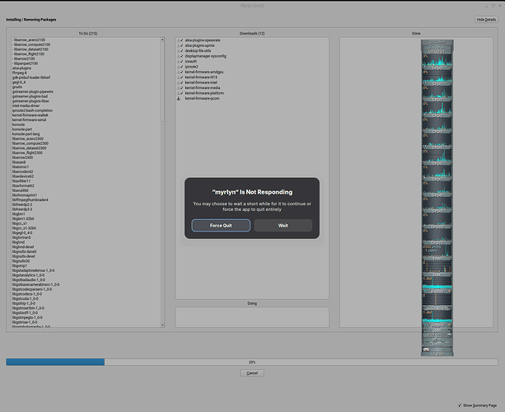The height and width of the screenshot is (412, 505).
Task: Select libgnutls30 in To Do list
Action: (21, 261)
